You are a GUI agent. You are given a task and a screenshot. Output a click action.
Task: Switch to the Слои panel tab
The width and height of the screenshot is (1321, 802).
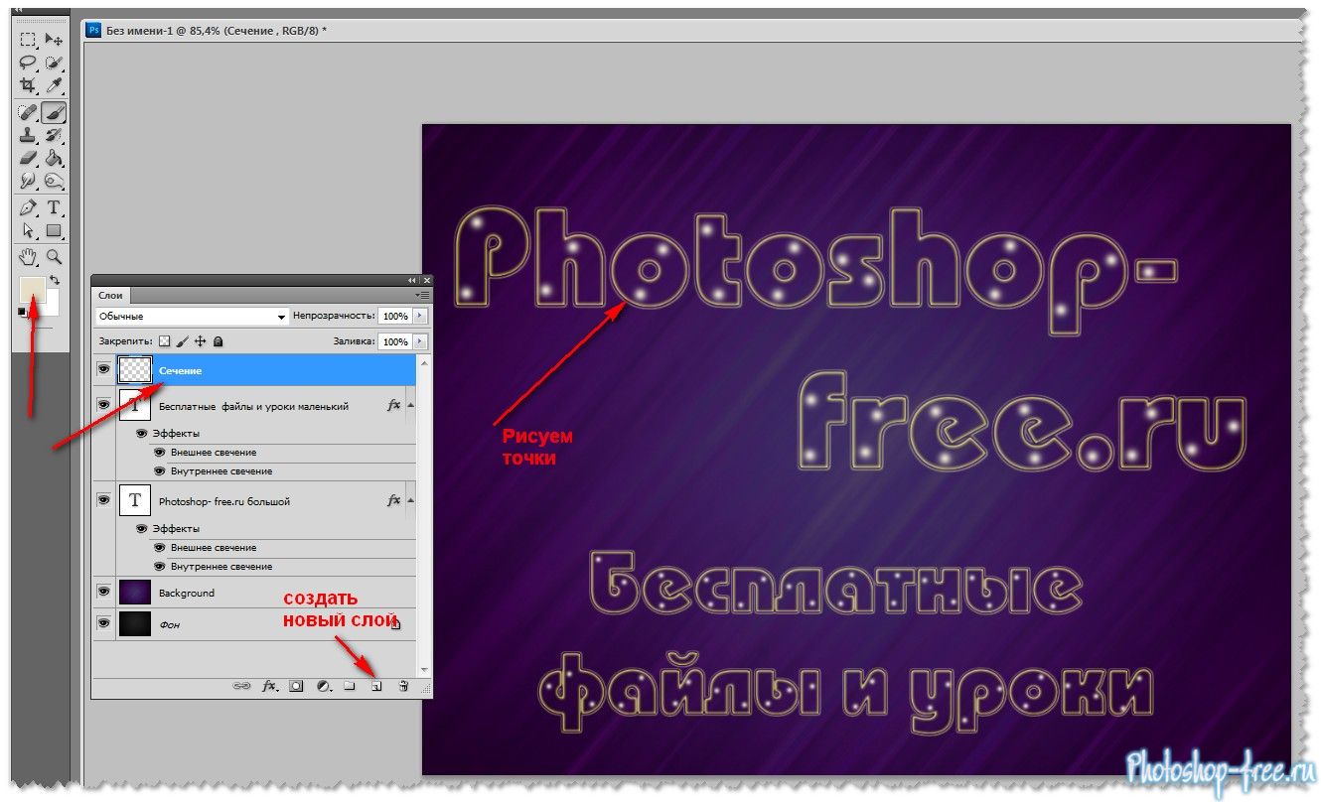point(110,295)
